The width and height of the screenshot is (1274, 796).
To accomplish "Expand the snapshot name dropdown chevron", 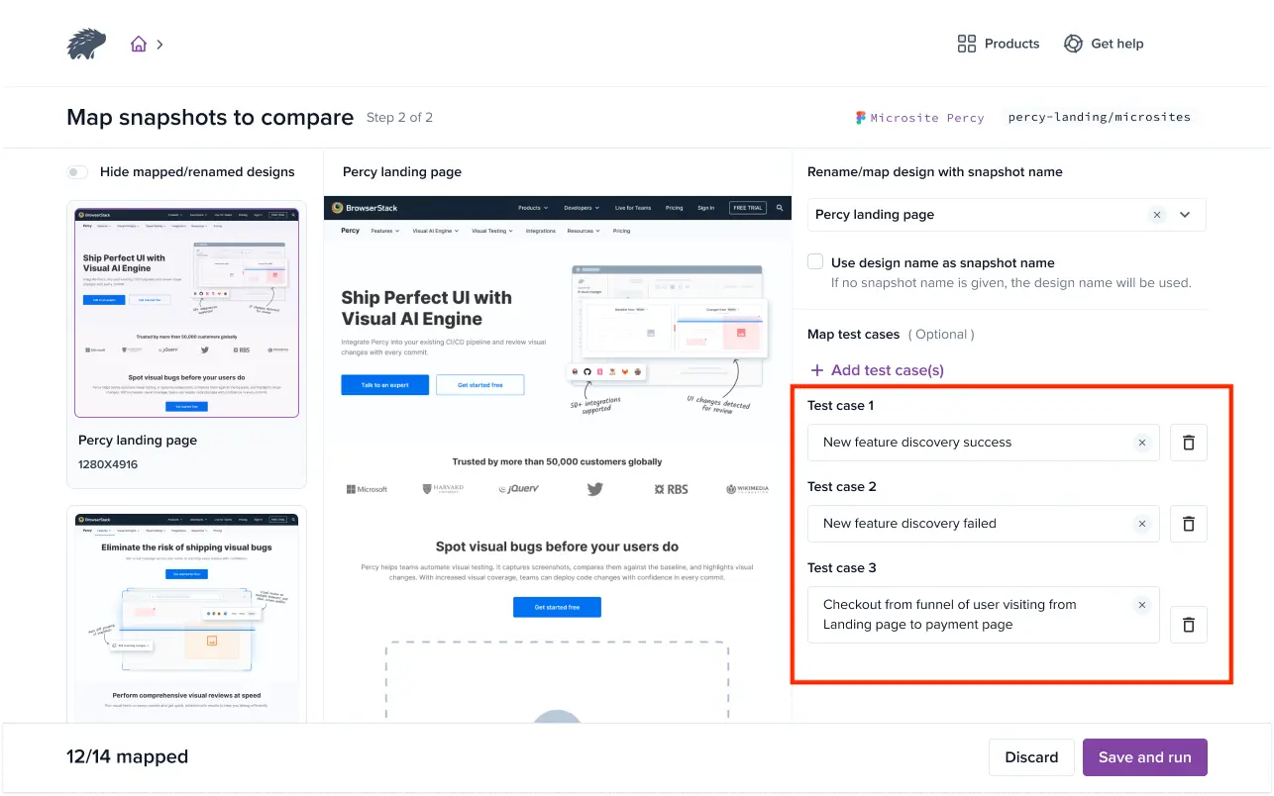I will 1185,215.
